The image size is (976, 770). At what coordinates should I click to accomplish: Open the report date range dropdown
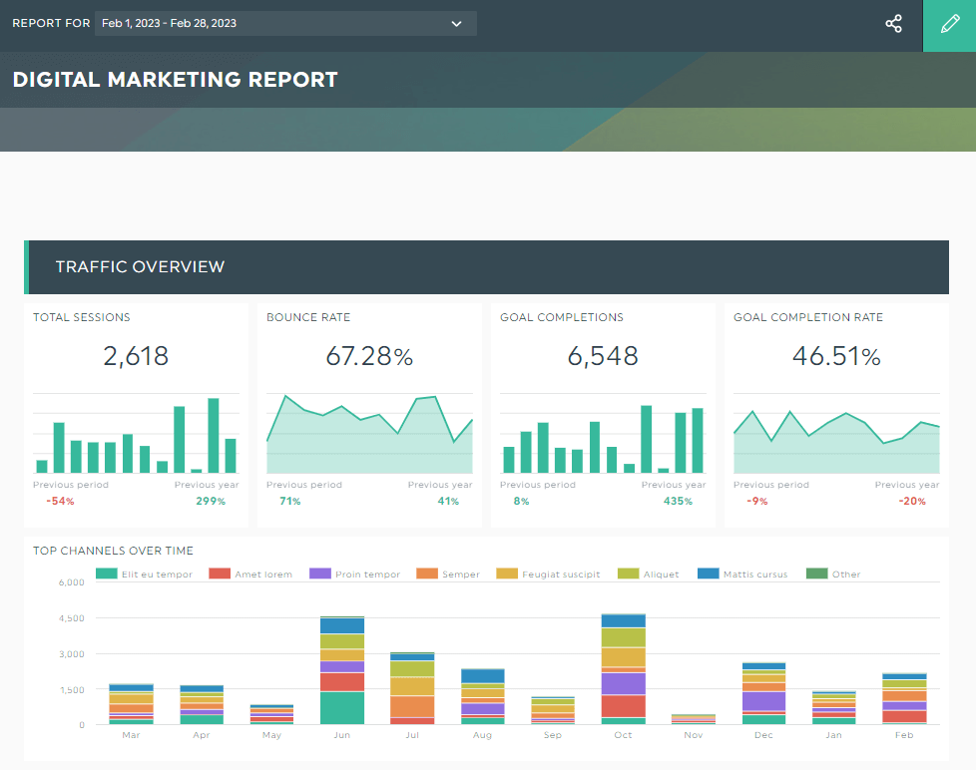(x=285, y=23)
